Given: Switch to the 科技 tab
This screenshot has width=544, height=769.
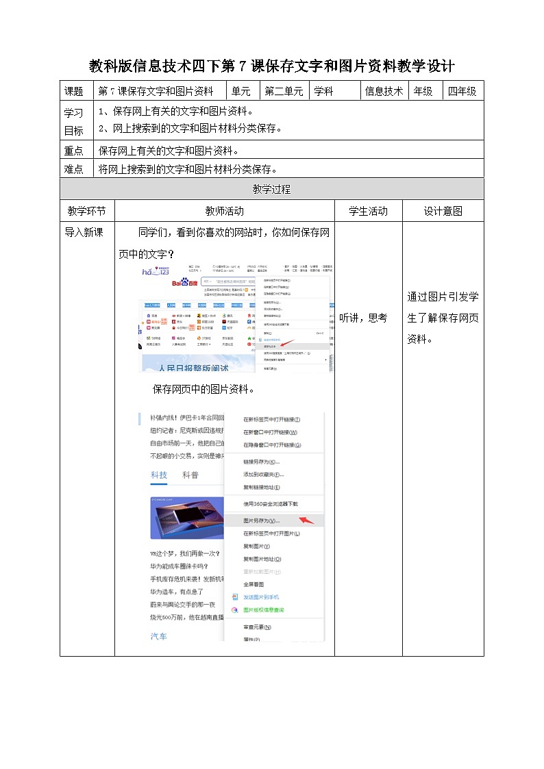Looking at the screenshot, I should 159,475.
